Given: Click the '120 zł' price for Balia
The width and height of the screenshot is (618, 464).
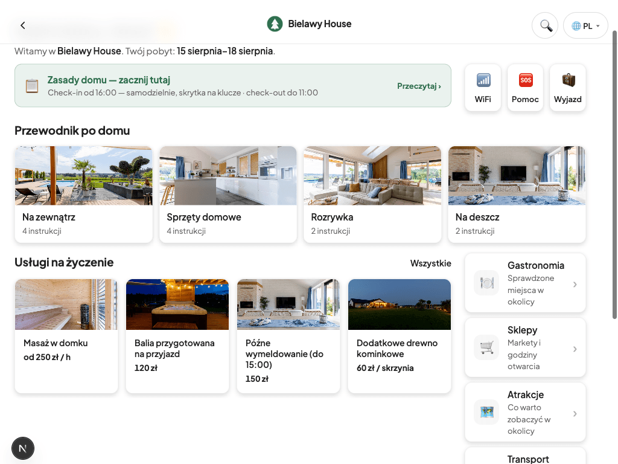Looking at the screenshot, I should [x=146, y=368].
